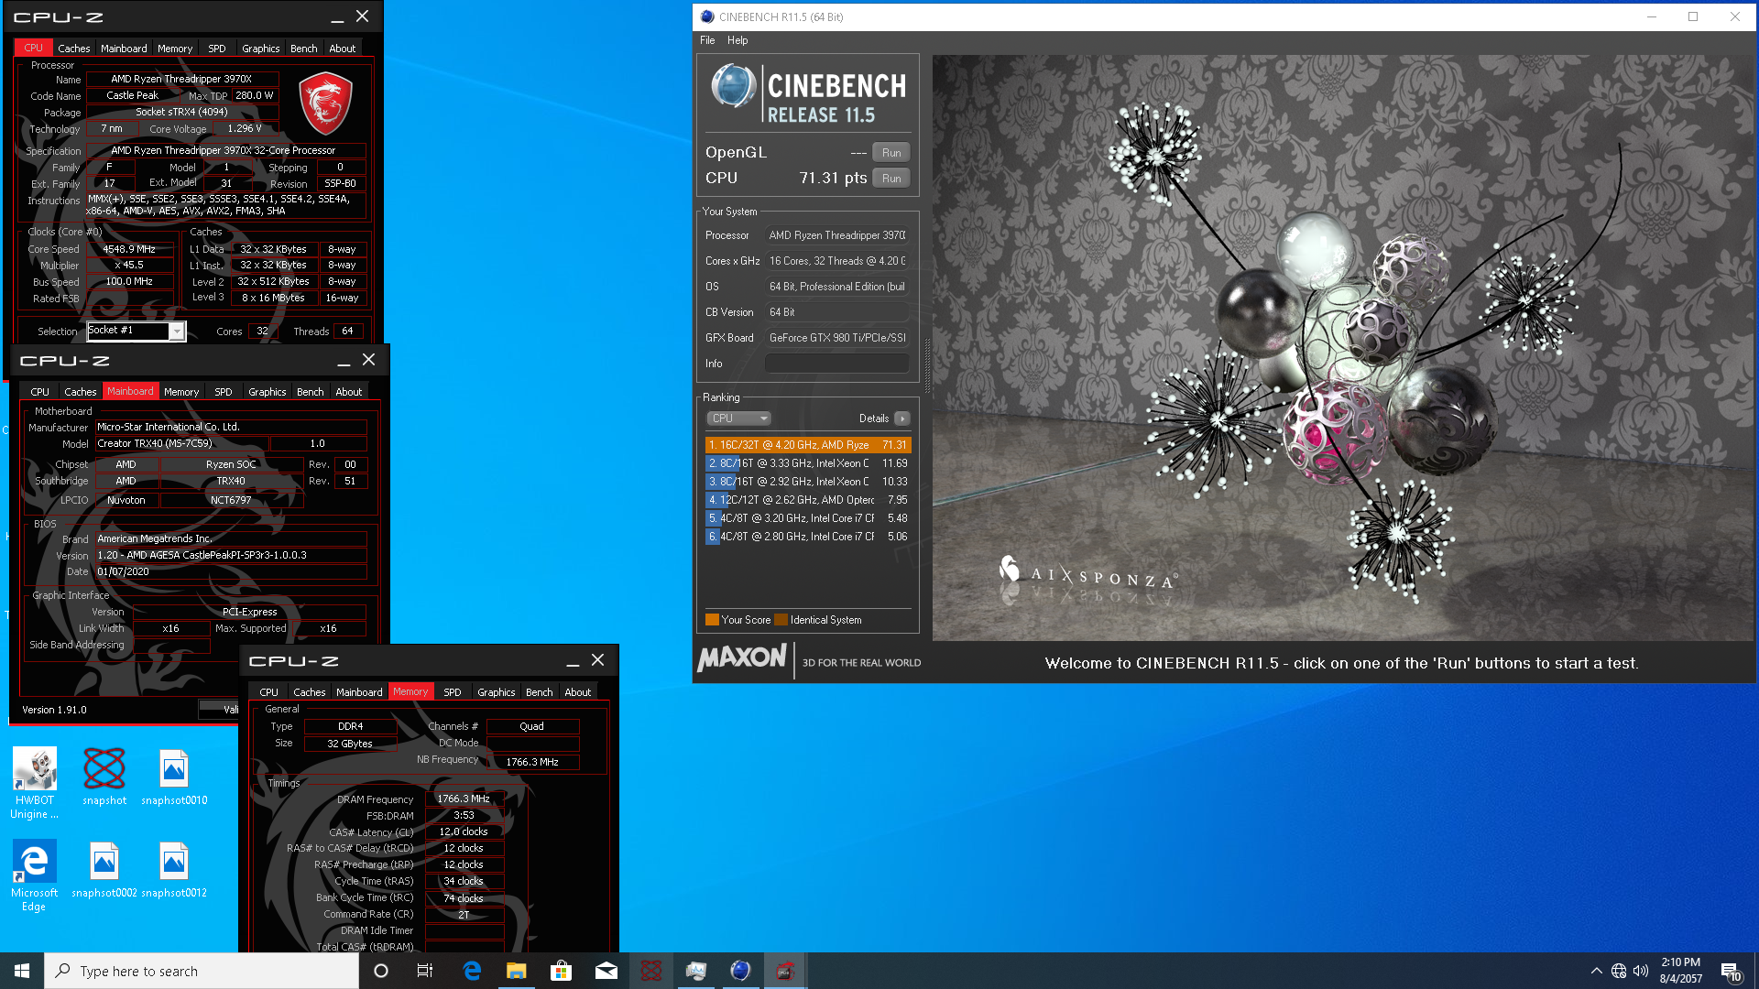Open the snapshot desktop shortcut

tap(104, 776)
